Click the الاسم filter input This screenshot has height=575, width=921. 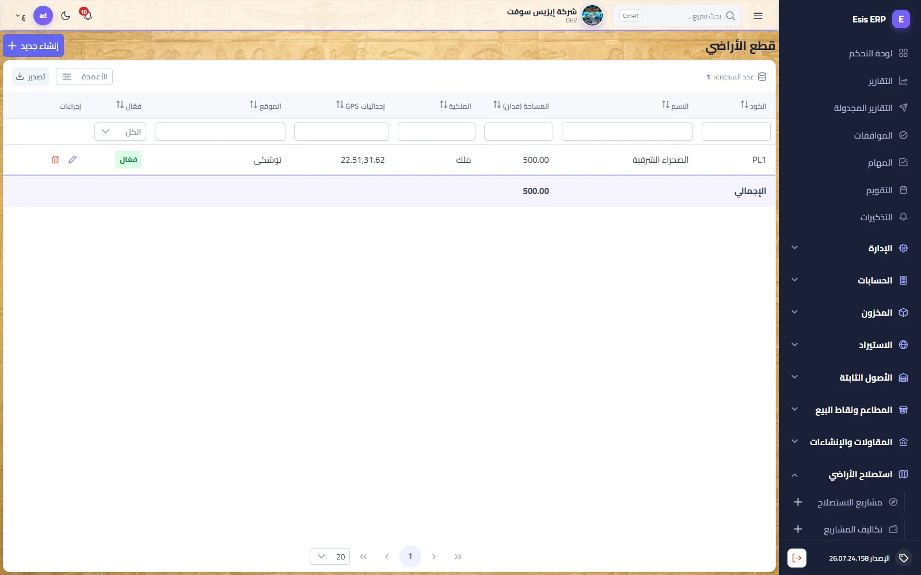point(627,132)
